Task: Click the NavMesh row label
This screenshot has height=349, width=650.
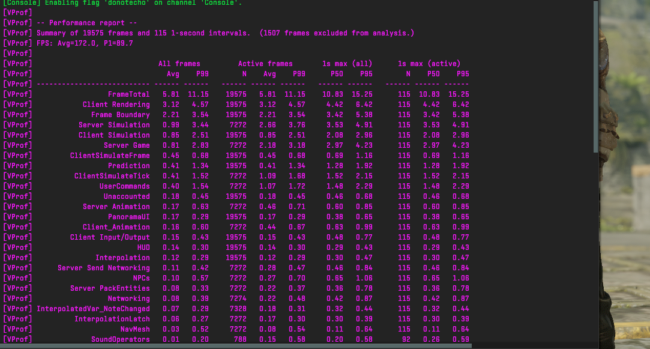Action: [134, 329]
